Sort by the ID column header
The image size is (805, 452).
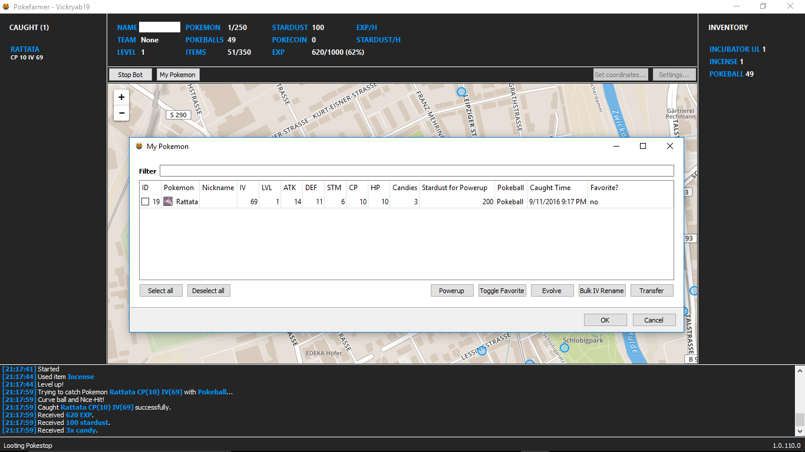pos(150,188)
